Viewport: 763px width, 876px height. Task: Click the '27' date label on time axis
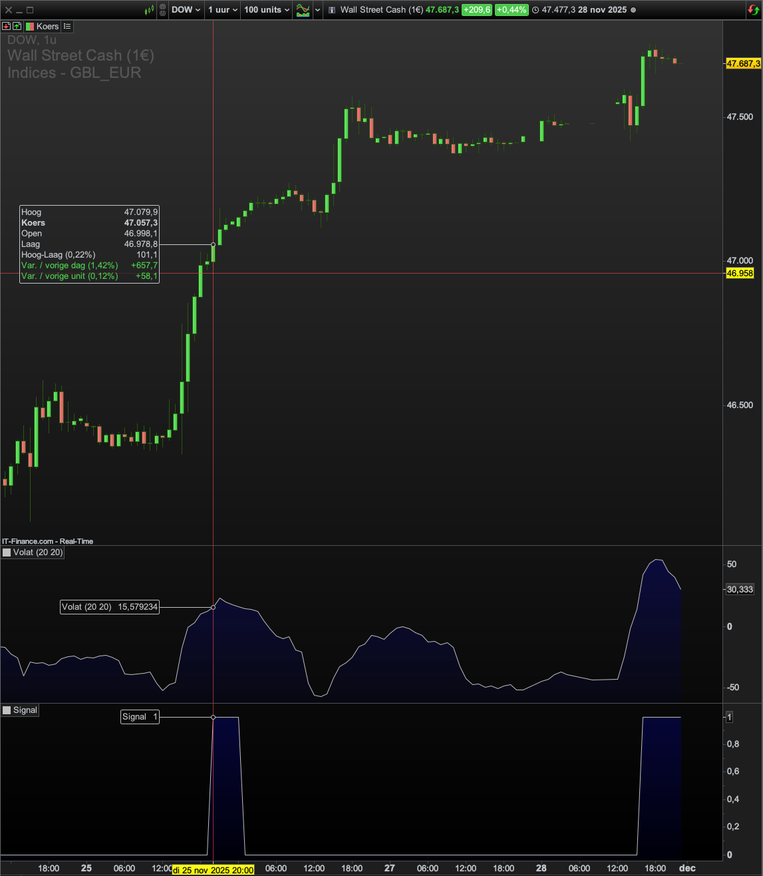(390, 869)
